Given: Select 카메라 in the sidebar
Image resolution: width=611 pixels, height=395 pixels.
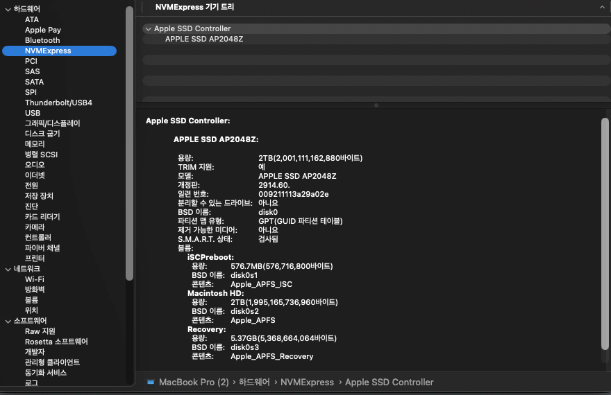Looking at the screenshot, I should pyautogui.click(x=35, y=227).
